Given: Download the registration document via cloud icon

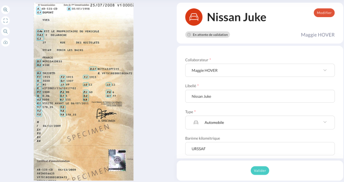Looking at the screenshot, I should click(6, 42).
